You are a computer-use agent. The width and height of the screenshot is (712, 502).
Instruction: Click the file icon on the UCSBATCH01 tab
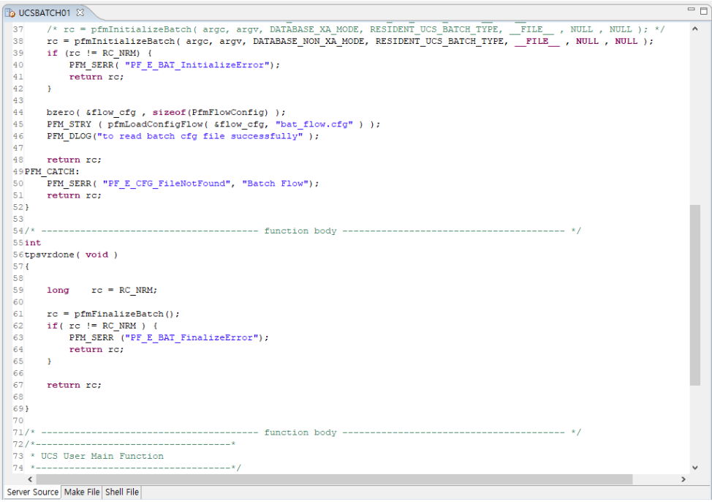click(10, 12)
